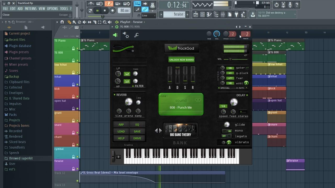The height and width of the screenshot is (188, 335).
Task: Click the green plug icon in TG 808
Action: tap(115, 35)
